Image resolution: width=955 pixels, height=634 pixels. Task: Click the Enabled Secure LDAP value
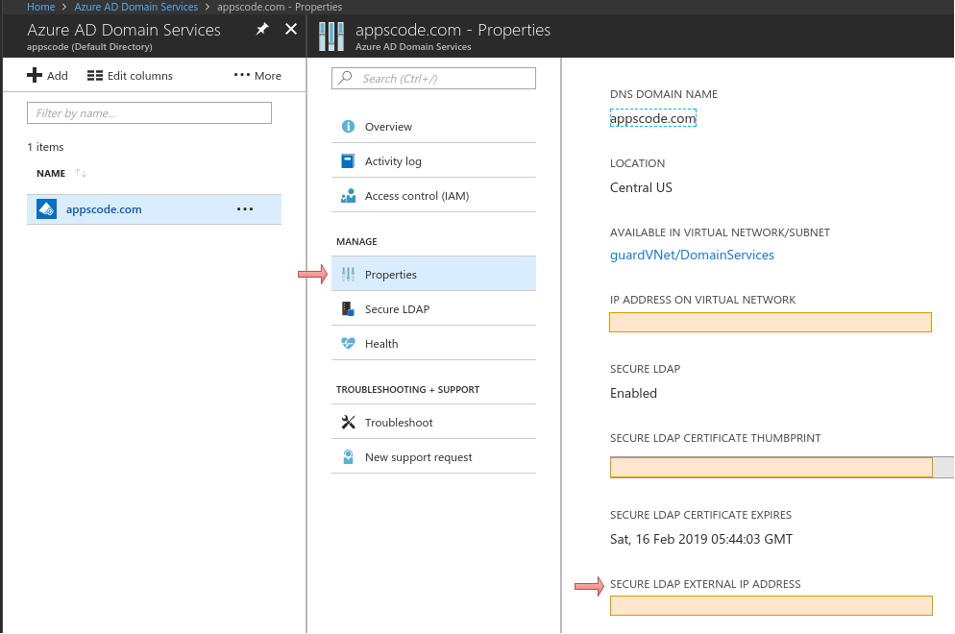(x=633, y=393)
